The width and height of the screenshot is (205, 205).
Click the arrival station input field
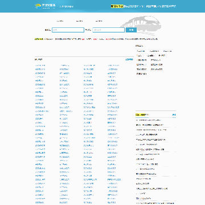[x=109, y=30]
